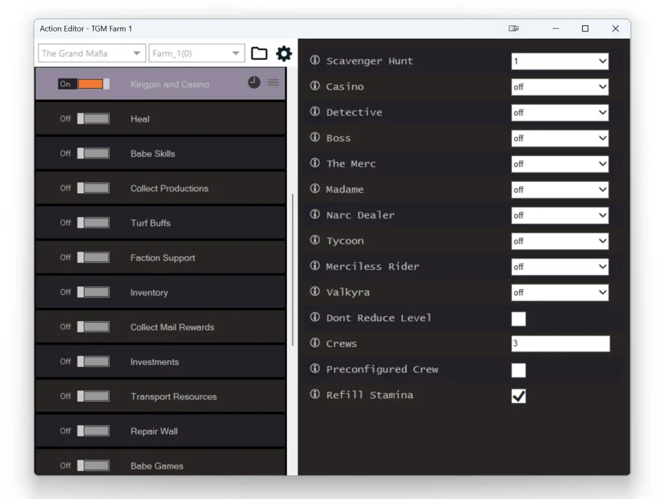Click info icon beside Dont Reduce Level
Screen dimensions: 660x499
[315, 317]
